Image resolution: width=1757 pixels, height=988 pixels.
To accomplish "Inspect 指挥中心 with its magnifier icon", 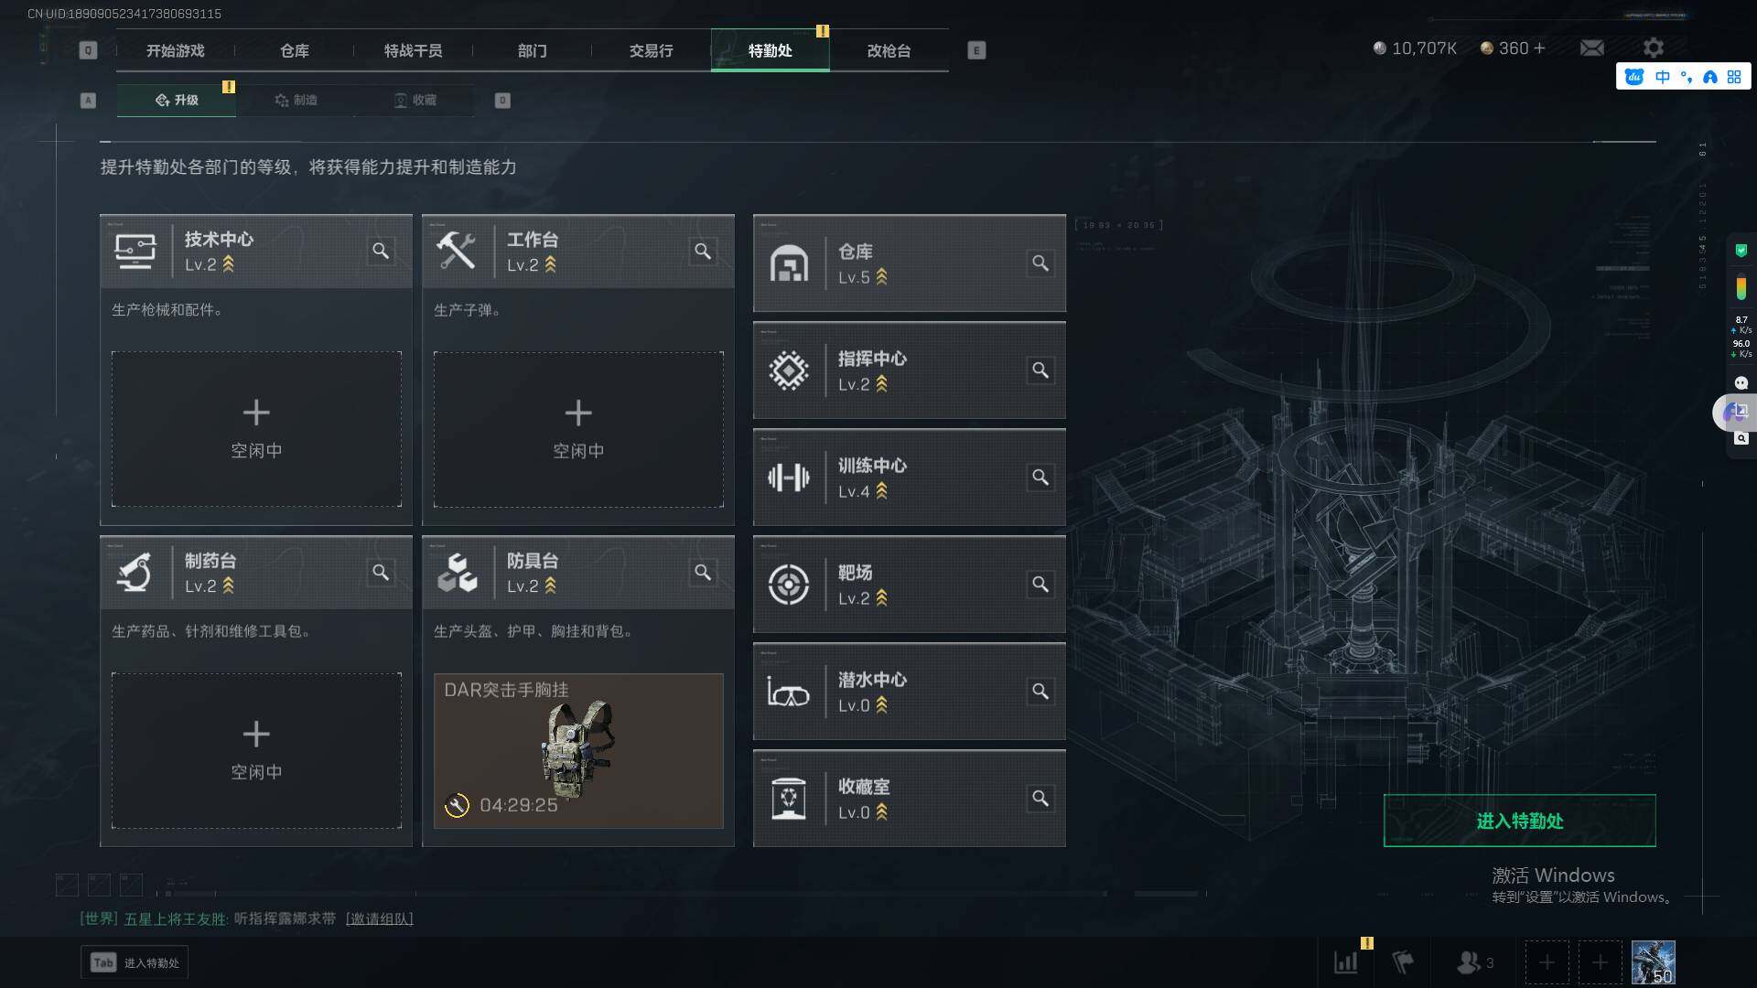I will (1040, 370).
